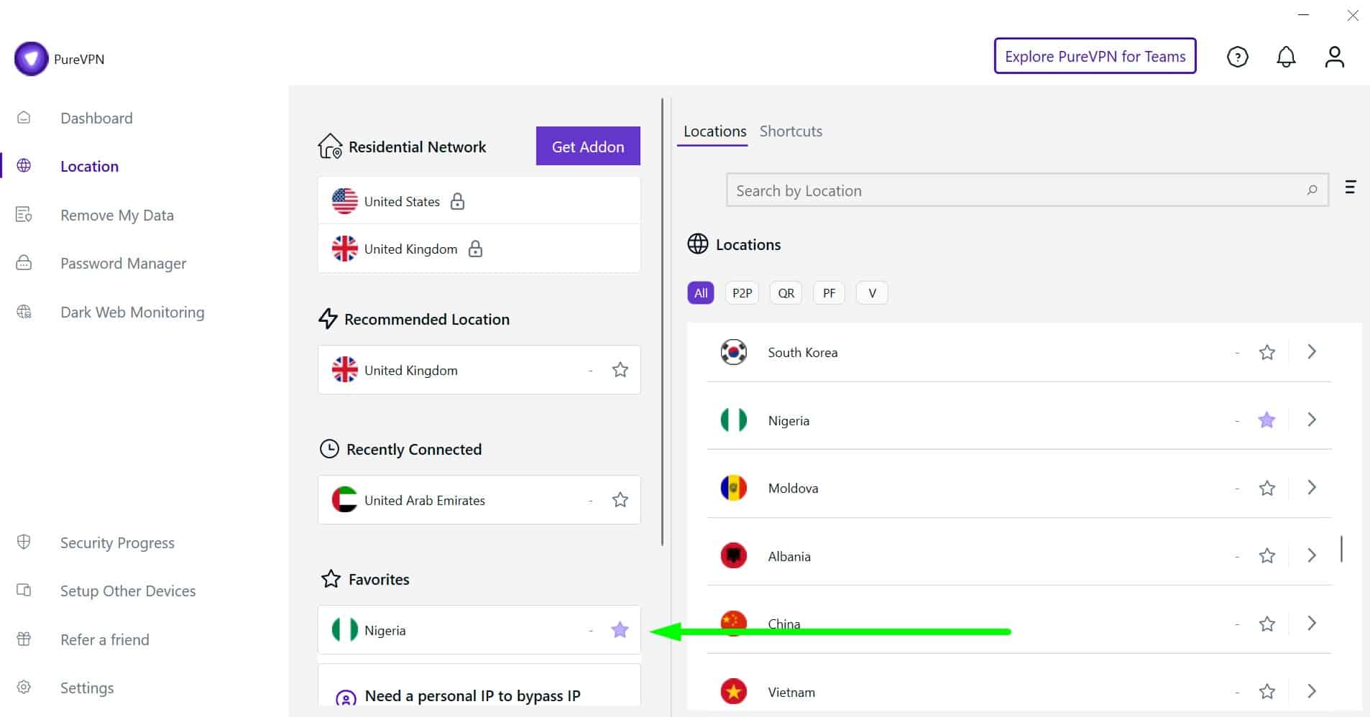This screenshot has height=717, width=1370.
Task: Click the Nigeria flag in Locations list
Action: click(x=733, y=420)
